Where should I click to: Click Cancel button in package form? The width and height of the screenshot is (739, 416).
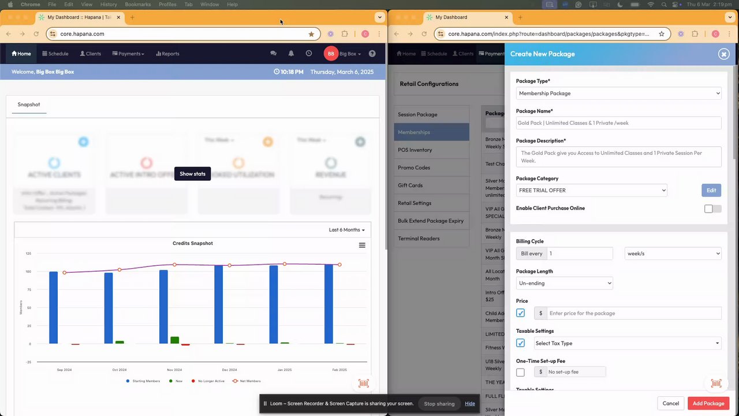(670, 403)
